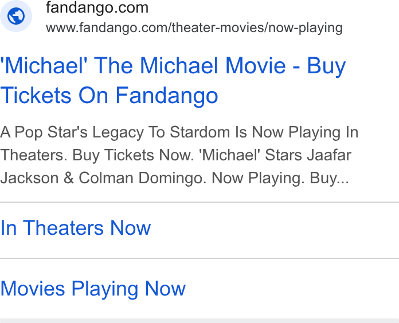Click the truncated 'Buy...' text ending the snippet

click(x=329, y=179)
